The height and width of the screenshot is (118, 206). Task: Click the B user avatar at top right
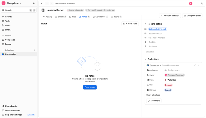(x=191, y=4)
